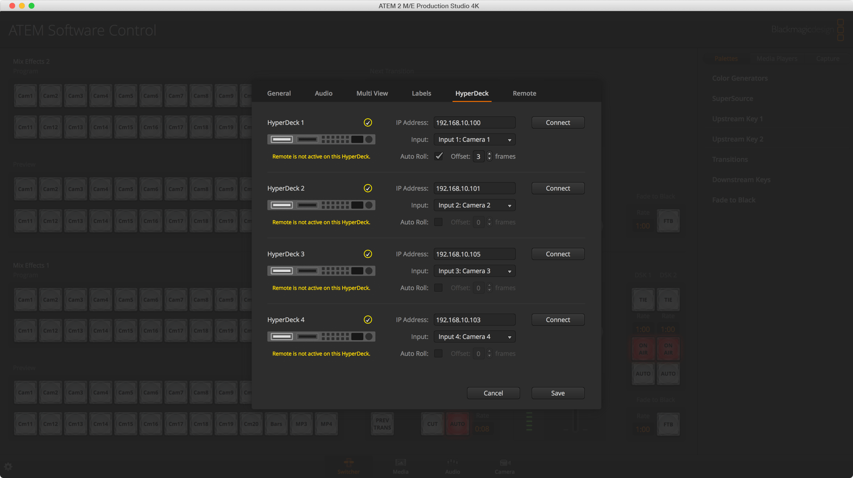Open the Audio mixer page
The width and height of the screenshot is (853, 478).
(x=452, y=466)
